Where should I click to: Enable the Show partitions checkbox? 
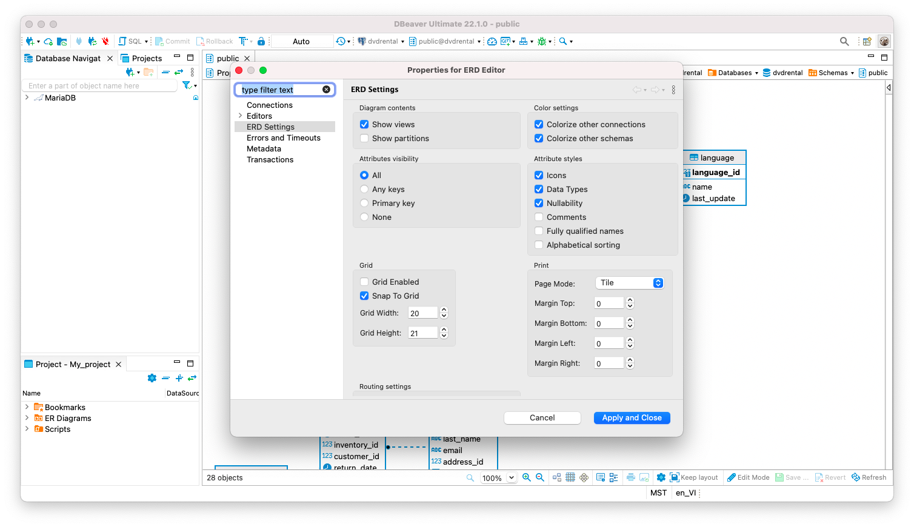(364, 138)
